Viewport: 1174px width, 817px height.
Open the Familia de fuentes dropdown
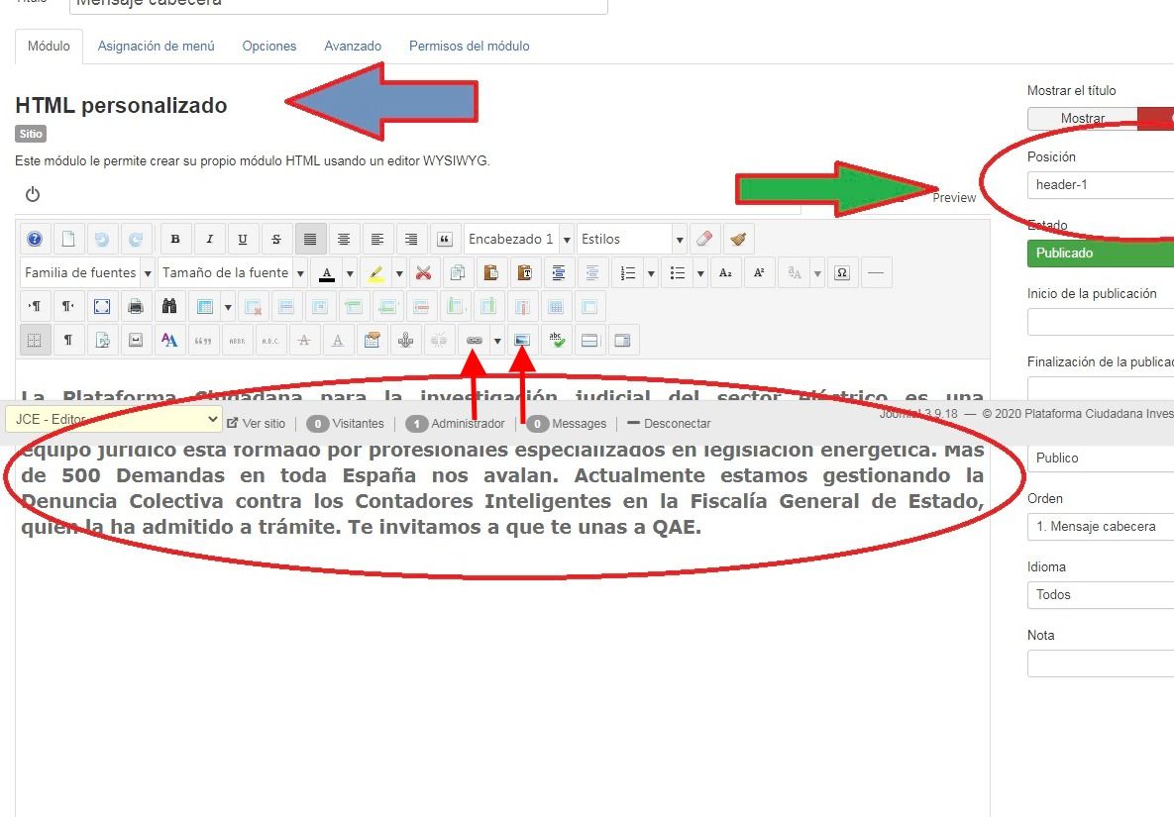[x=87, y=273]
